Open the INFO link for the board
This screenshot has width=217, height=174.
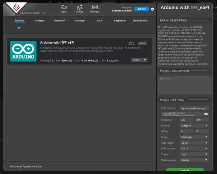tap(132, 43)
